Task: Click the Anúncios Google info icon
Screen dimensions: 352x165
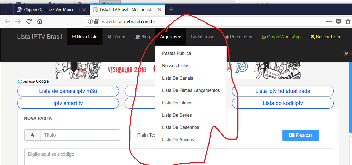Action: pos(20,82)
